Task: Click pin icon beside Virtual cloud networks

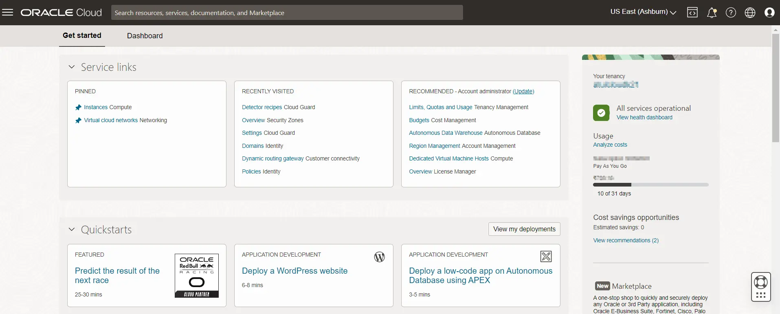Action: pyautogui.click(x=78, y=121)
